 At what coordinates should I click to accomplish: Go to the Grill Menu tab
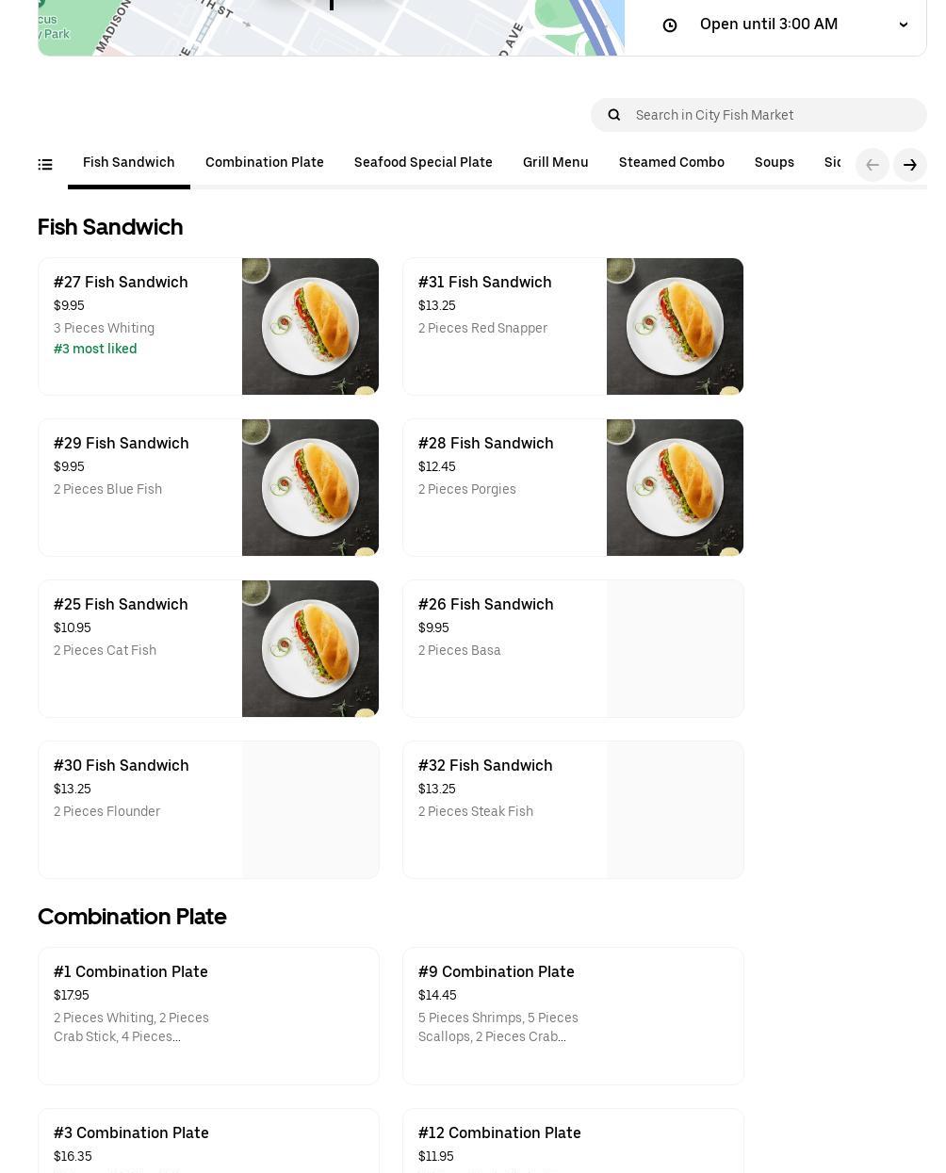(x=556, y=163)
